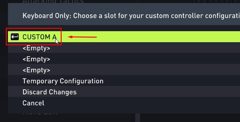Click the highlighted green CUSTOM A row
This screenshot has width=240, height=122.
tap(124, 37)
